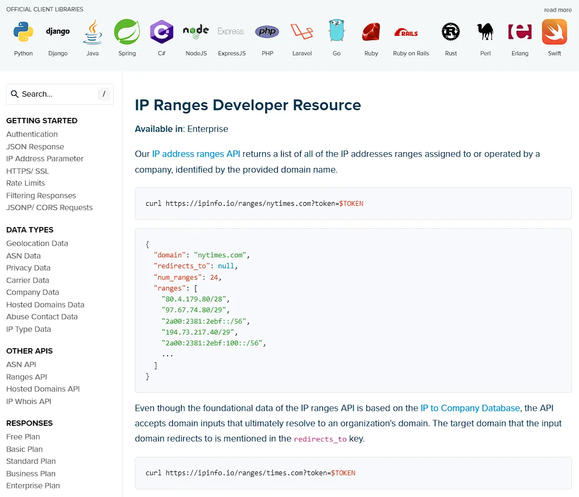Screen dimensions: 579x497
Task: Open Enterprise Plan responses
Action: [33, 486]
